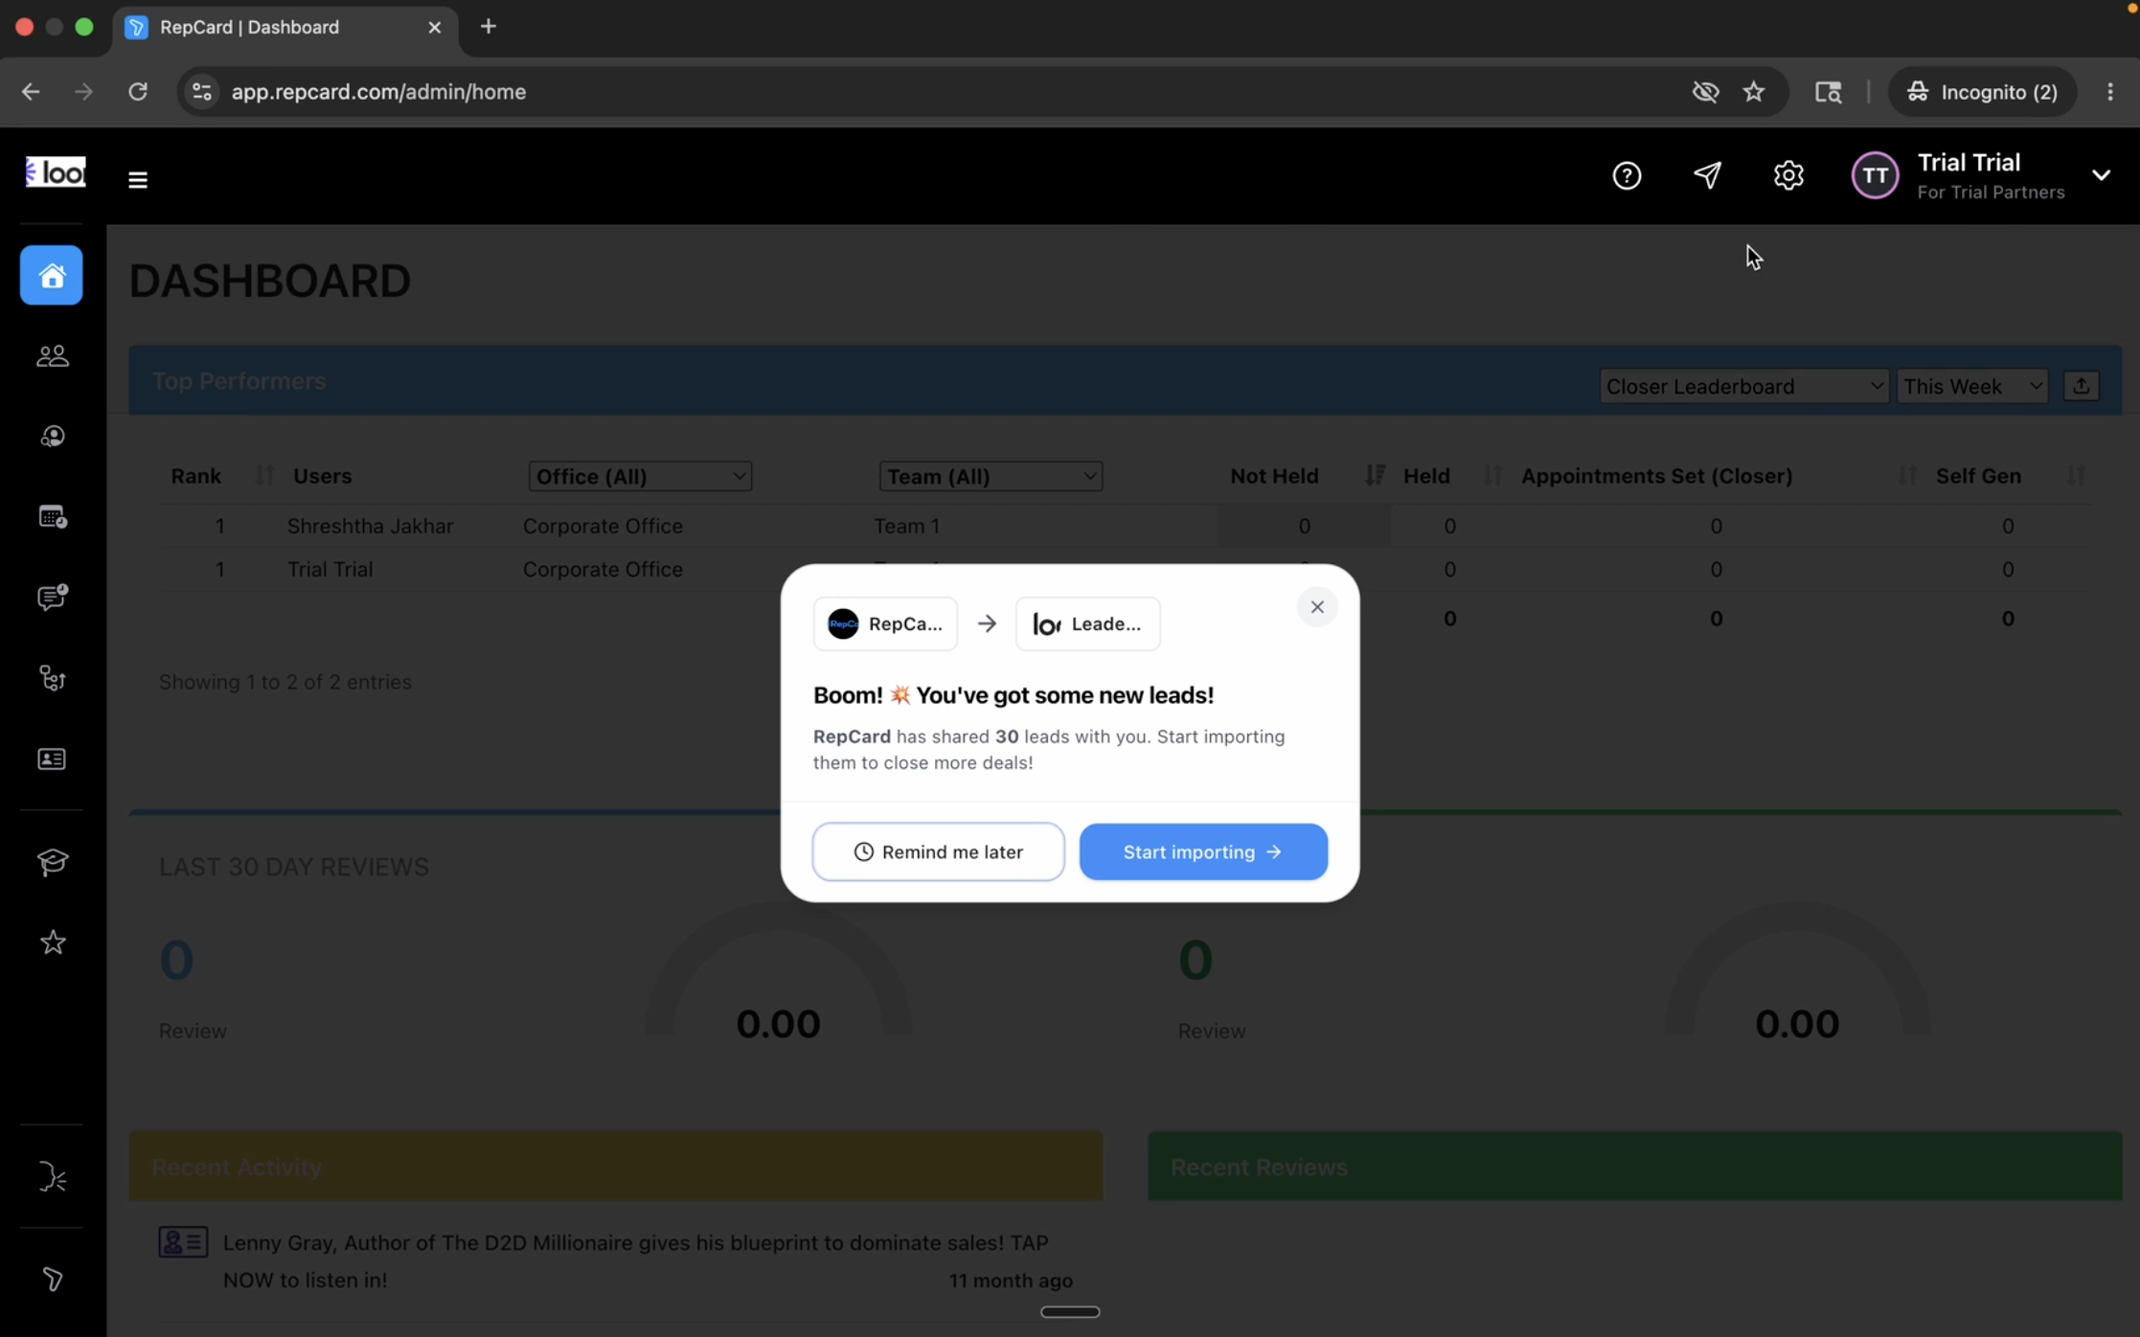This screenshot has width=2140, height=1337.
Task: Click the Recent Activity panel heading
Action: pyautogui.click(x=237, y=1167)
